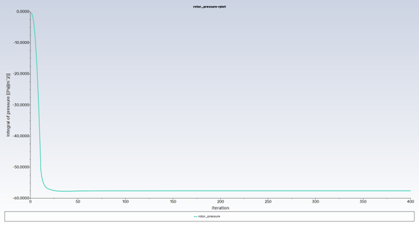Viewport: 419px width, 226px height.
Task: Click the -50.0000 y-axis tick value
Action: [21, 167]
